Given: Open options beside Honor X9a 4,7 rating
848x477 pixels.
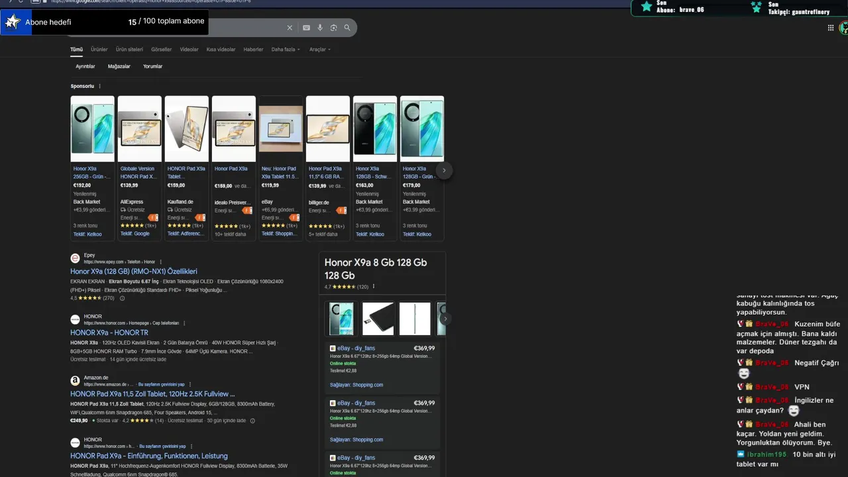Looking at the screenshot, I should click(374, 287).
